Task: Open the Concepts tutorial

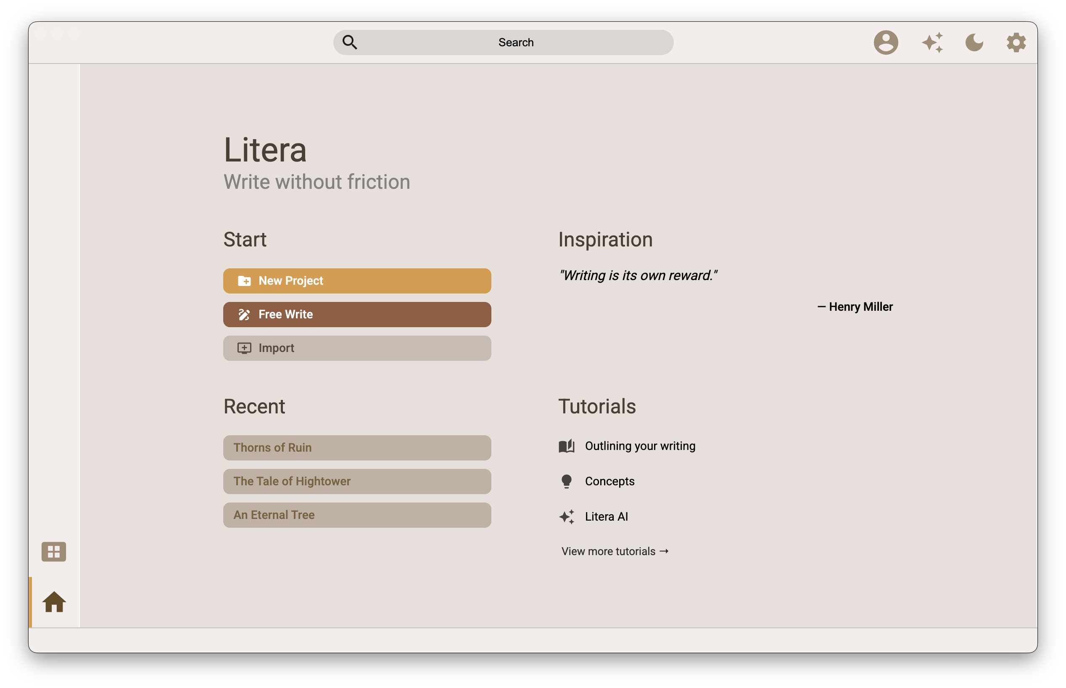Action: [x=610, y=481]
